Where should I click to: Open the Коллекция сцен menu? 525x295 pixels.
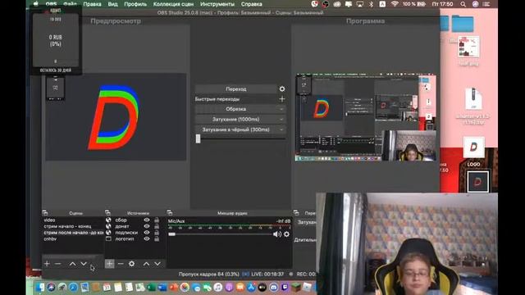tap(173, 4)
